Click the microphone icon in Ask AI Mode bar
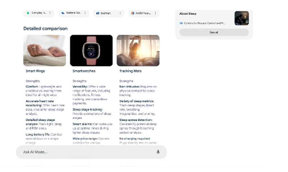This screenshot has width=288, height=172. tap(158, 152)
